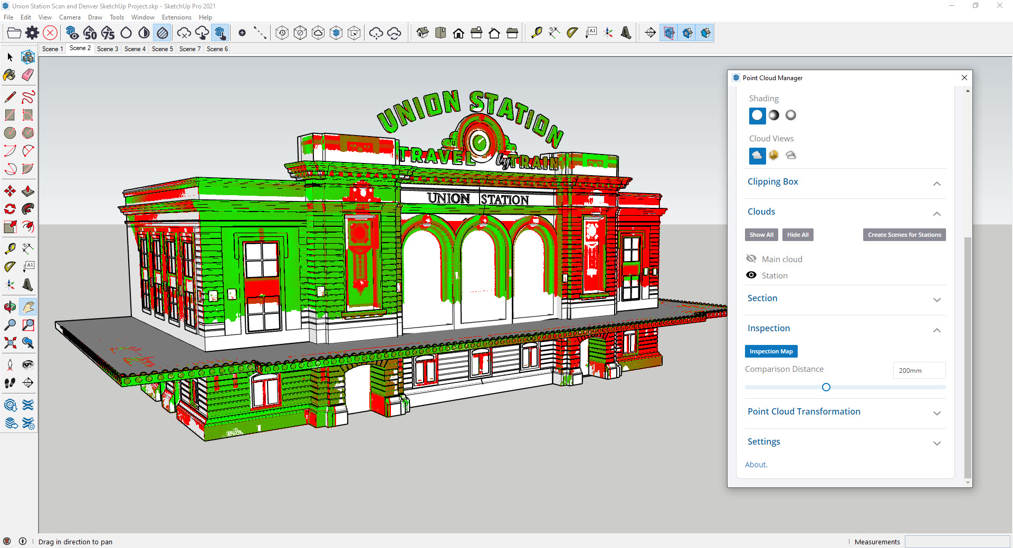Collapse the Inspection section
Viewport: 1013px width, 548px height.
click(937, 330)
